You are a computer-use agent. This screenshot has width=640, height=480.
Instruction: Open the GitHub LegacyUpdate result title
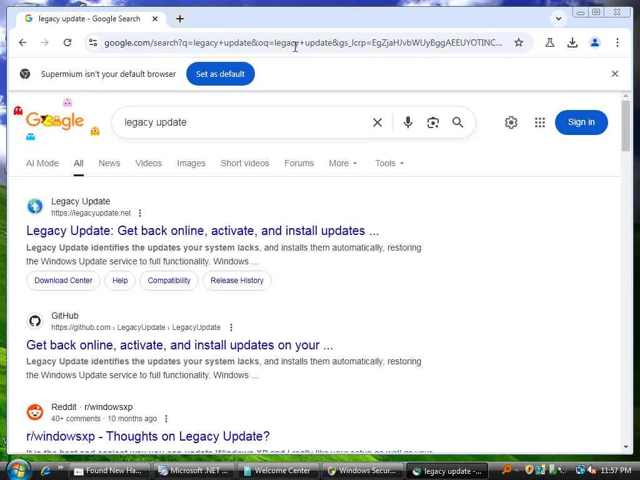179,345
